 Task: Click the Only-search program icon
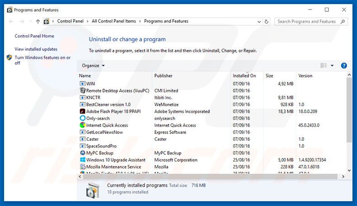pyautogui.click(x=82, y=118)
